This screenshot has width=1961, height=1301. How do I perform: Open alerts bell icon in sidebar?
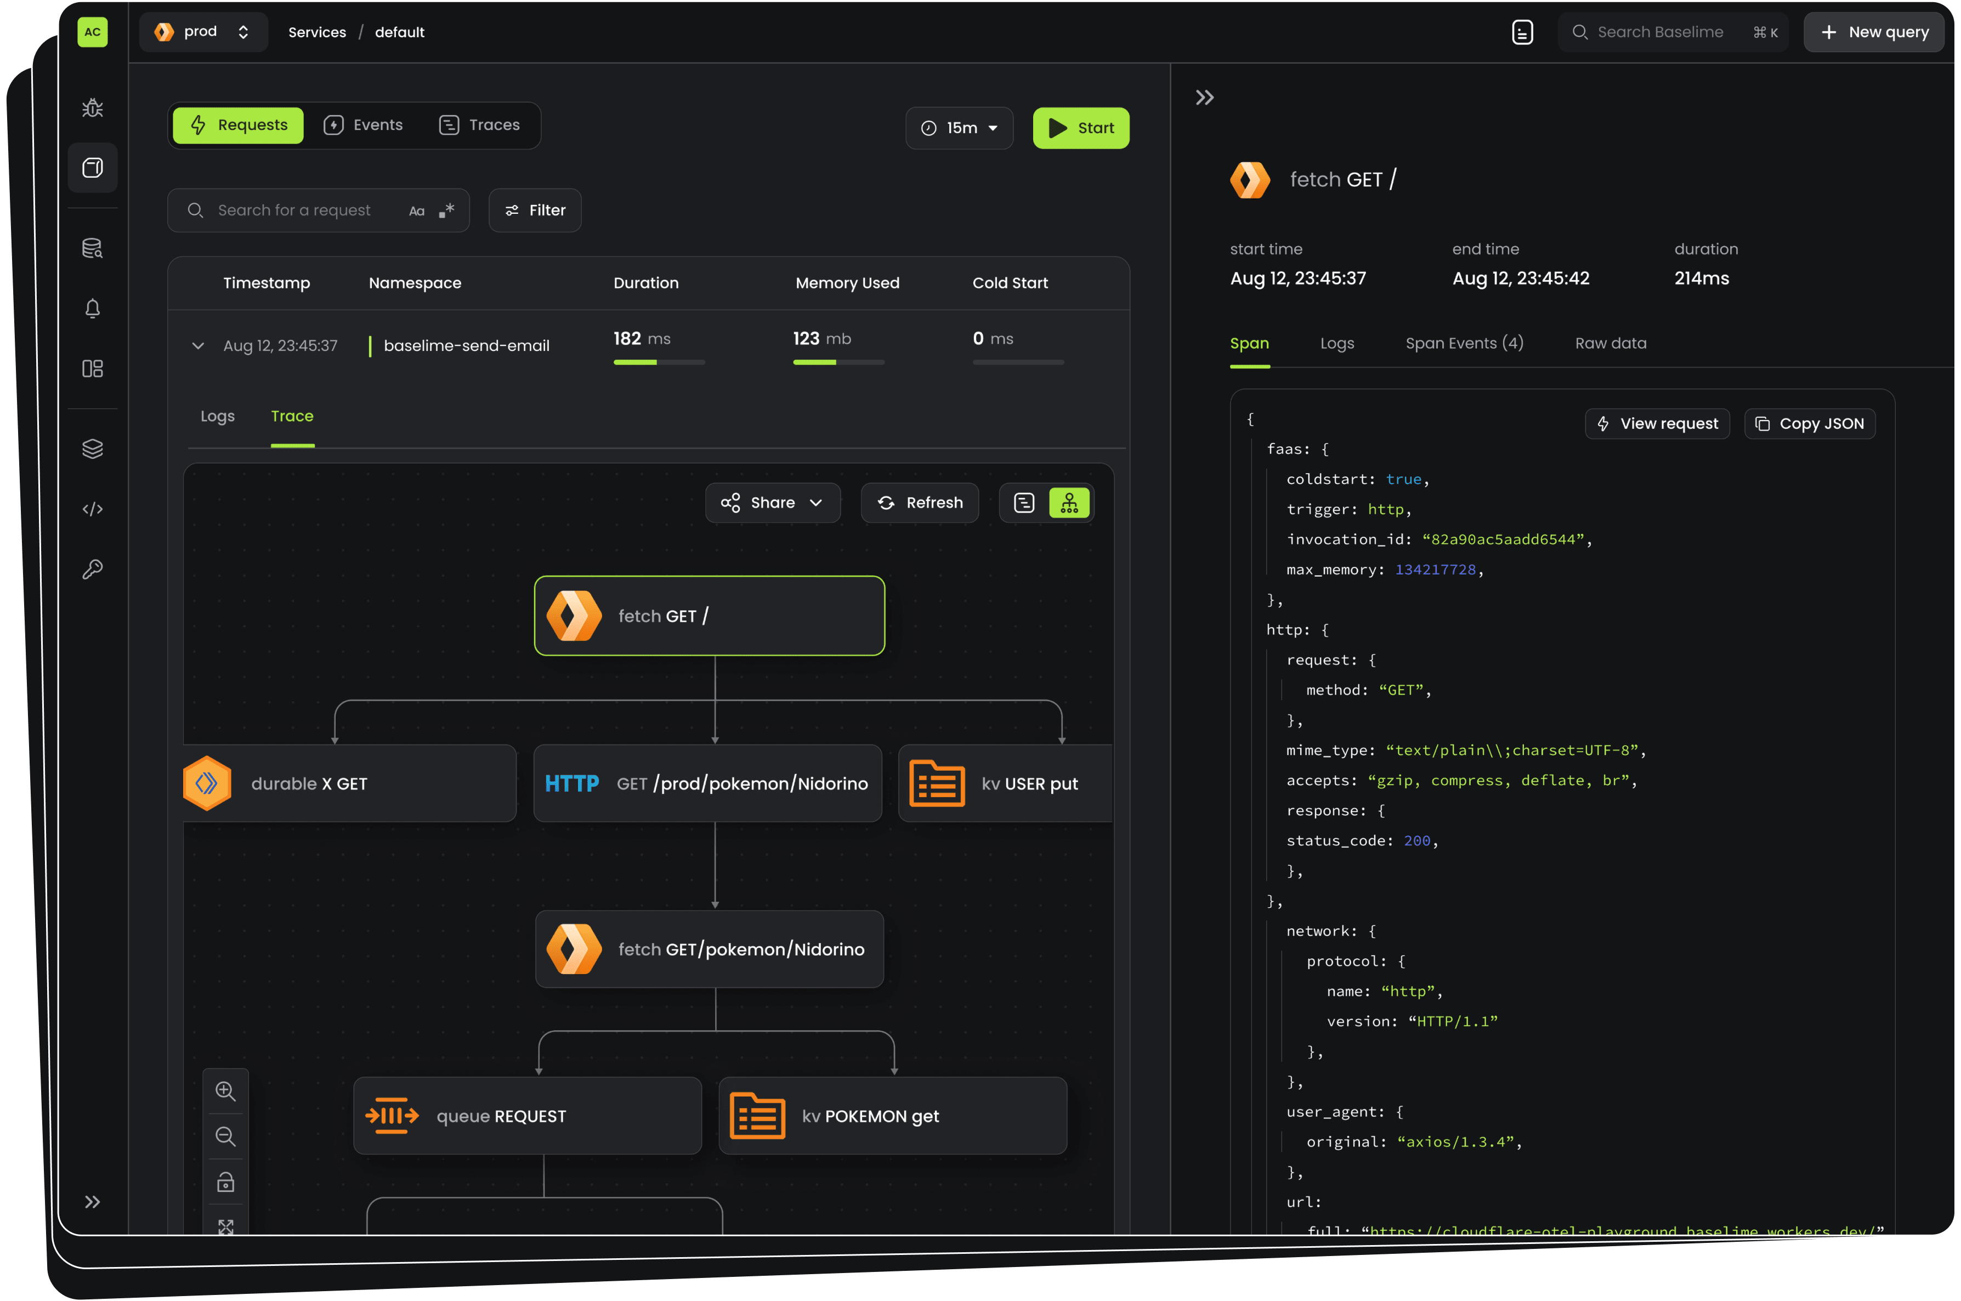click(x=92, y=309)
